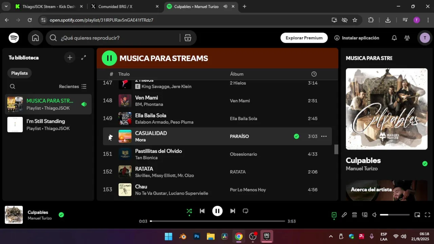
Task: Open Chrome media control icon
Action: coord(405,20)
